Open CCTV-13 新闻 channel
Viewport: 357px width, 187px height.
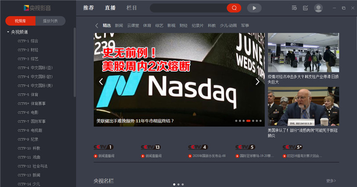tap(29, 175)
